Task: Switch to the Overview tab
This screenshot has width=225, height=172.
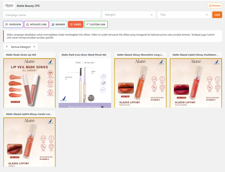Action: click(13, 25)
